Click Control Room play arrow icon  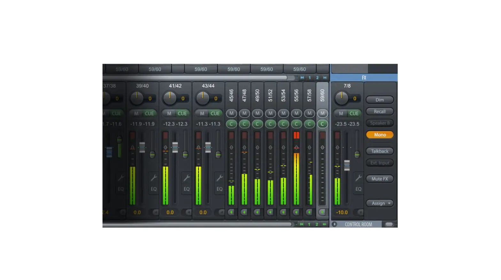click(x=334, y=224)
